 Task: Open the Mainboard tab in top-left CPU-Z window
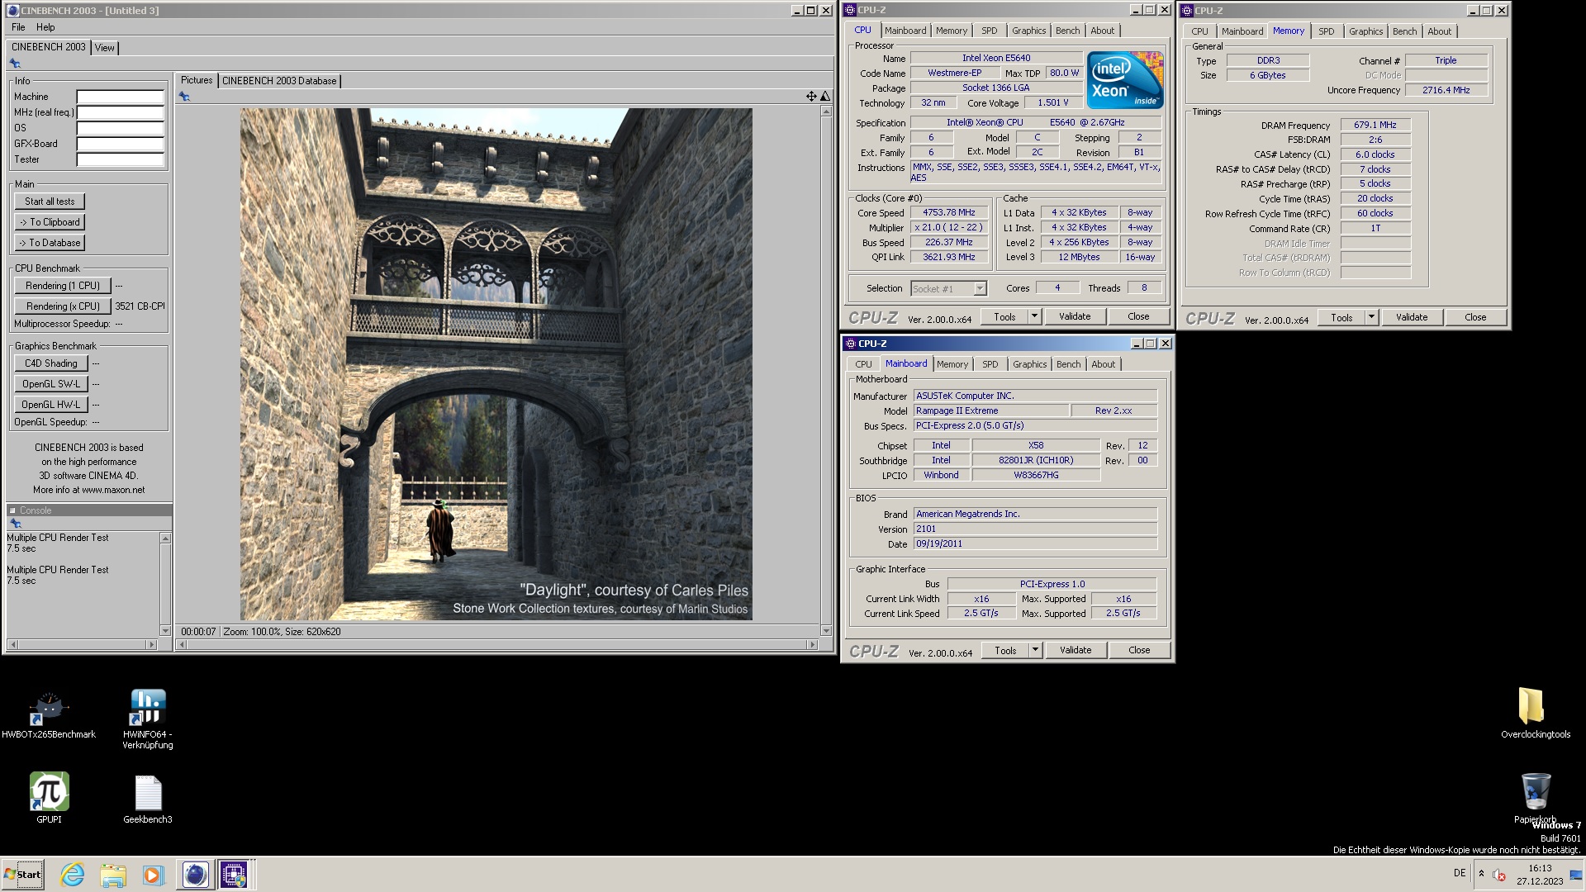point(905,31)
